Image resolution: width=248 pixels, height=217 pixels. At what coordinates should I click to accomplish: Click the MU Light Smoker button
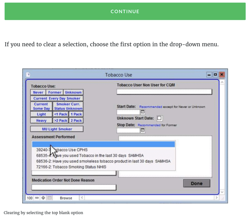tap(57, 129)
